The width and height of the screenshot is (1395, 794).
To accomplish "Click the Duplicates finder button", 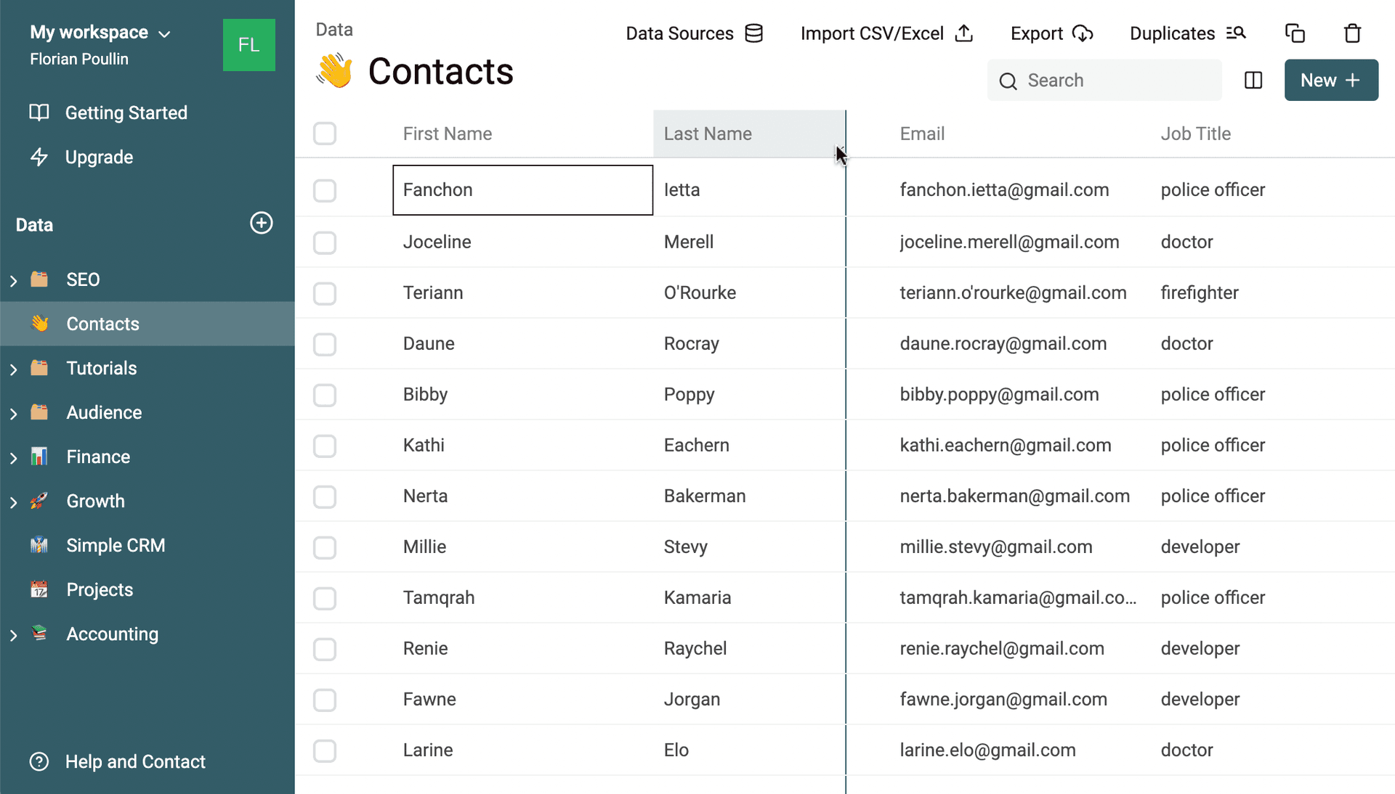I will (1187, 33).
